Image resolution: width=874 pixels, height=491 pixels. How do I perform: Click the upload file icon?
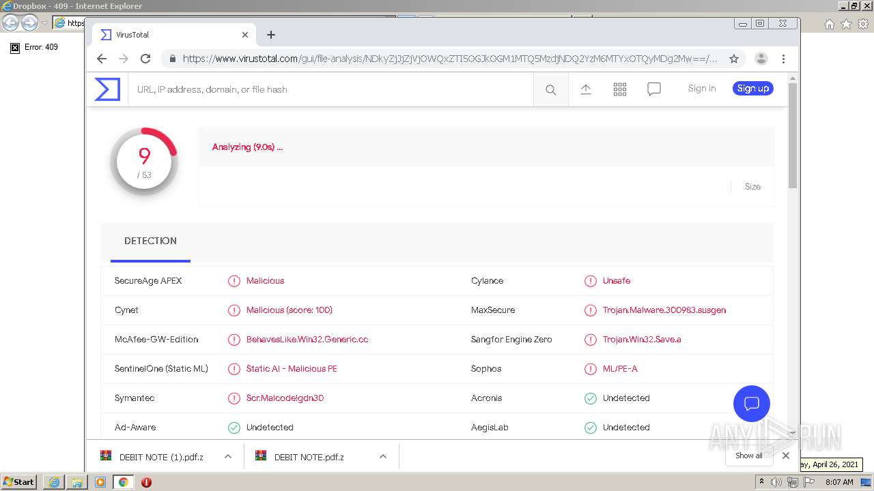pyautogui.click(x=586, y=89)
